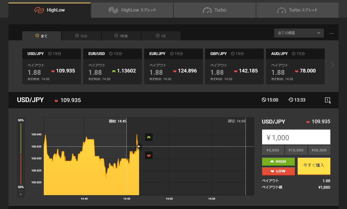The width and height of the screenshot is (347, 209).
Task: Set amount to ¥10,000
Action: coord(296,150)
